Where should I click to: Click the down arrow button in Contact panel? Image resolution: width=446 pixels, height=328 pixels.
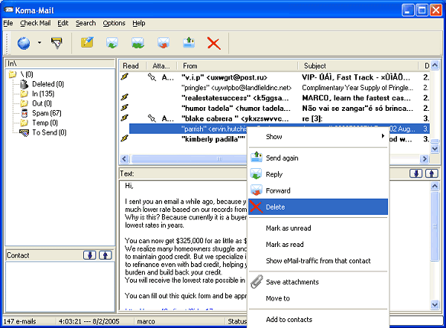click(91, 255)
